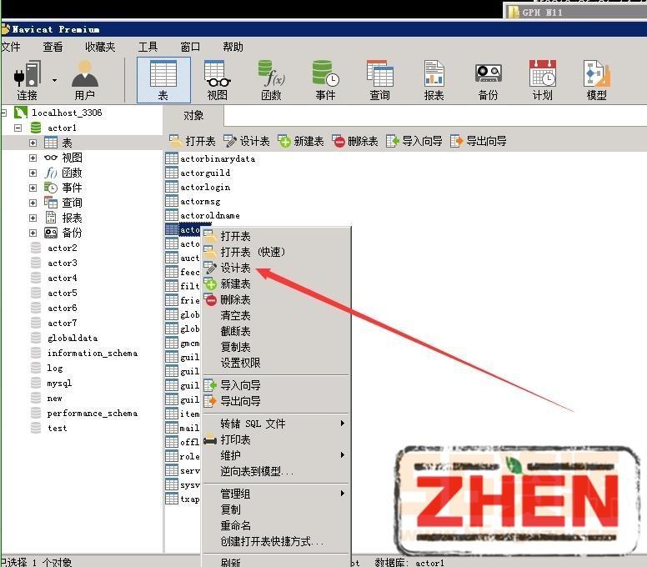Open 转储 SQL 文件 submenu
647x567 pixels.
pos(253,424)
